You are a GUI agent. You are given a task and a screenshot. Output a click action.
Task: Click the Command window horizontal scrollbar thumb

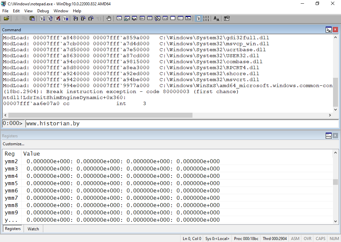pyautogui.click(x=100, y=115)
